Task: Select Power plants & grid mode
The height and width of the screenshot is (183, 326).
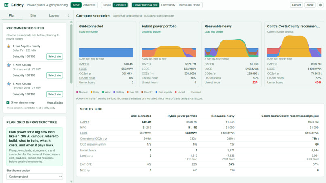Action: 146,5
